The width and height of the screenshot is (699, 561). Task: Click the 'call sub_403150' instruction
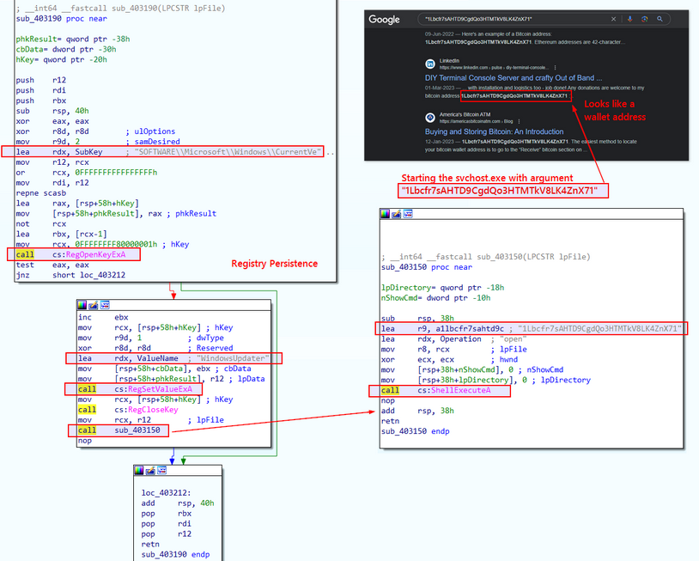click(x=119, y=430)
